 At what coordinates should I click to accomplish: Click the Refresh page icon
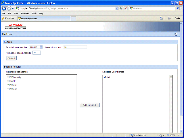coord(121,8)
